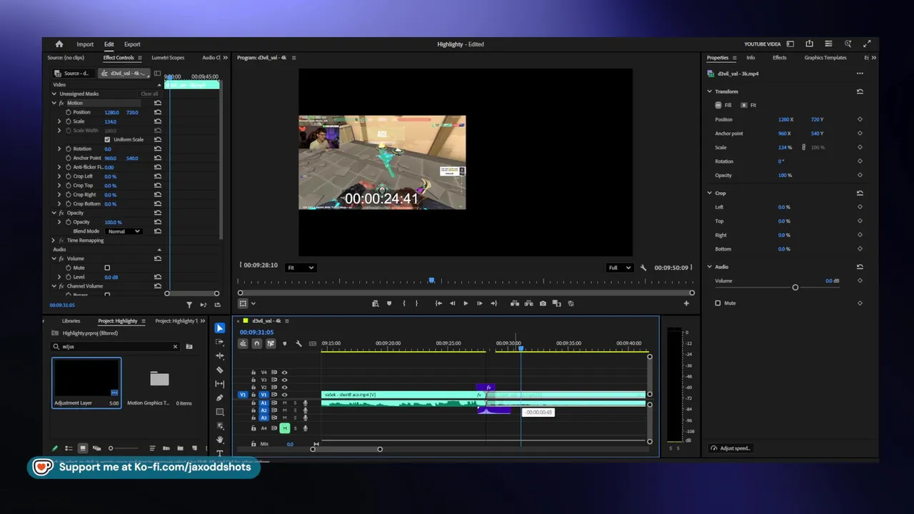The width and height of the screenshot is (914, 514).
Task: Toggle Uniform Scale checkbox
Action: [107, 139]
